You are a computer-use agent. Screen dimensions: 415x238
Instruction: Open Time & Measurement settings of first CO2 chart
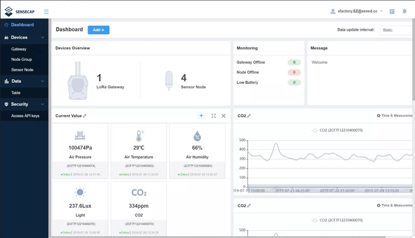(x=394, y=115)
